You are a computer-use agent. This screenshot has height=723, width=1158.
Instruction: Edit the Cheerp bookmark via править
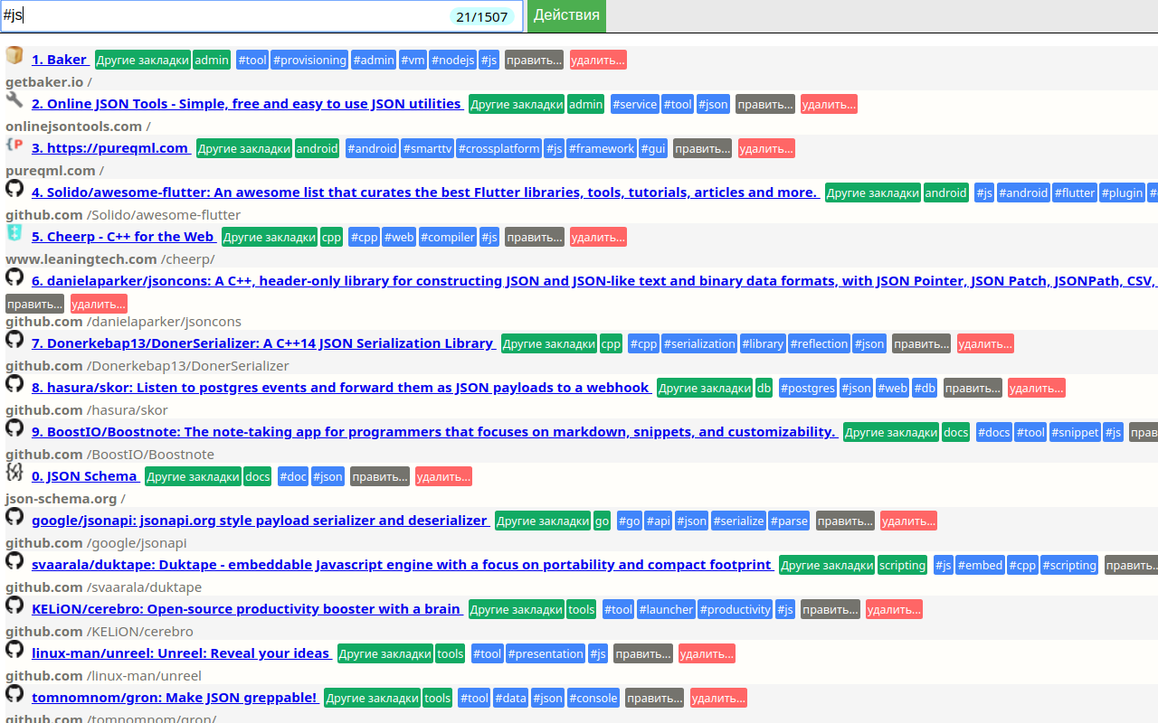pyautogui.click(x=534, y=237)
